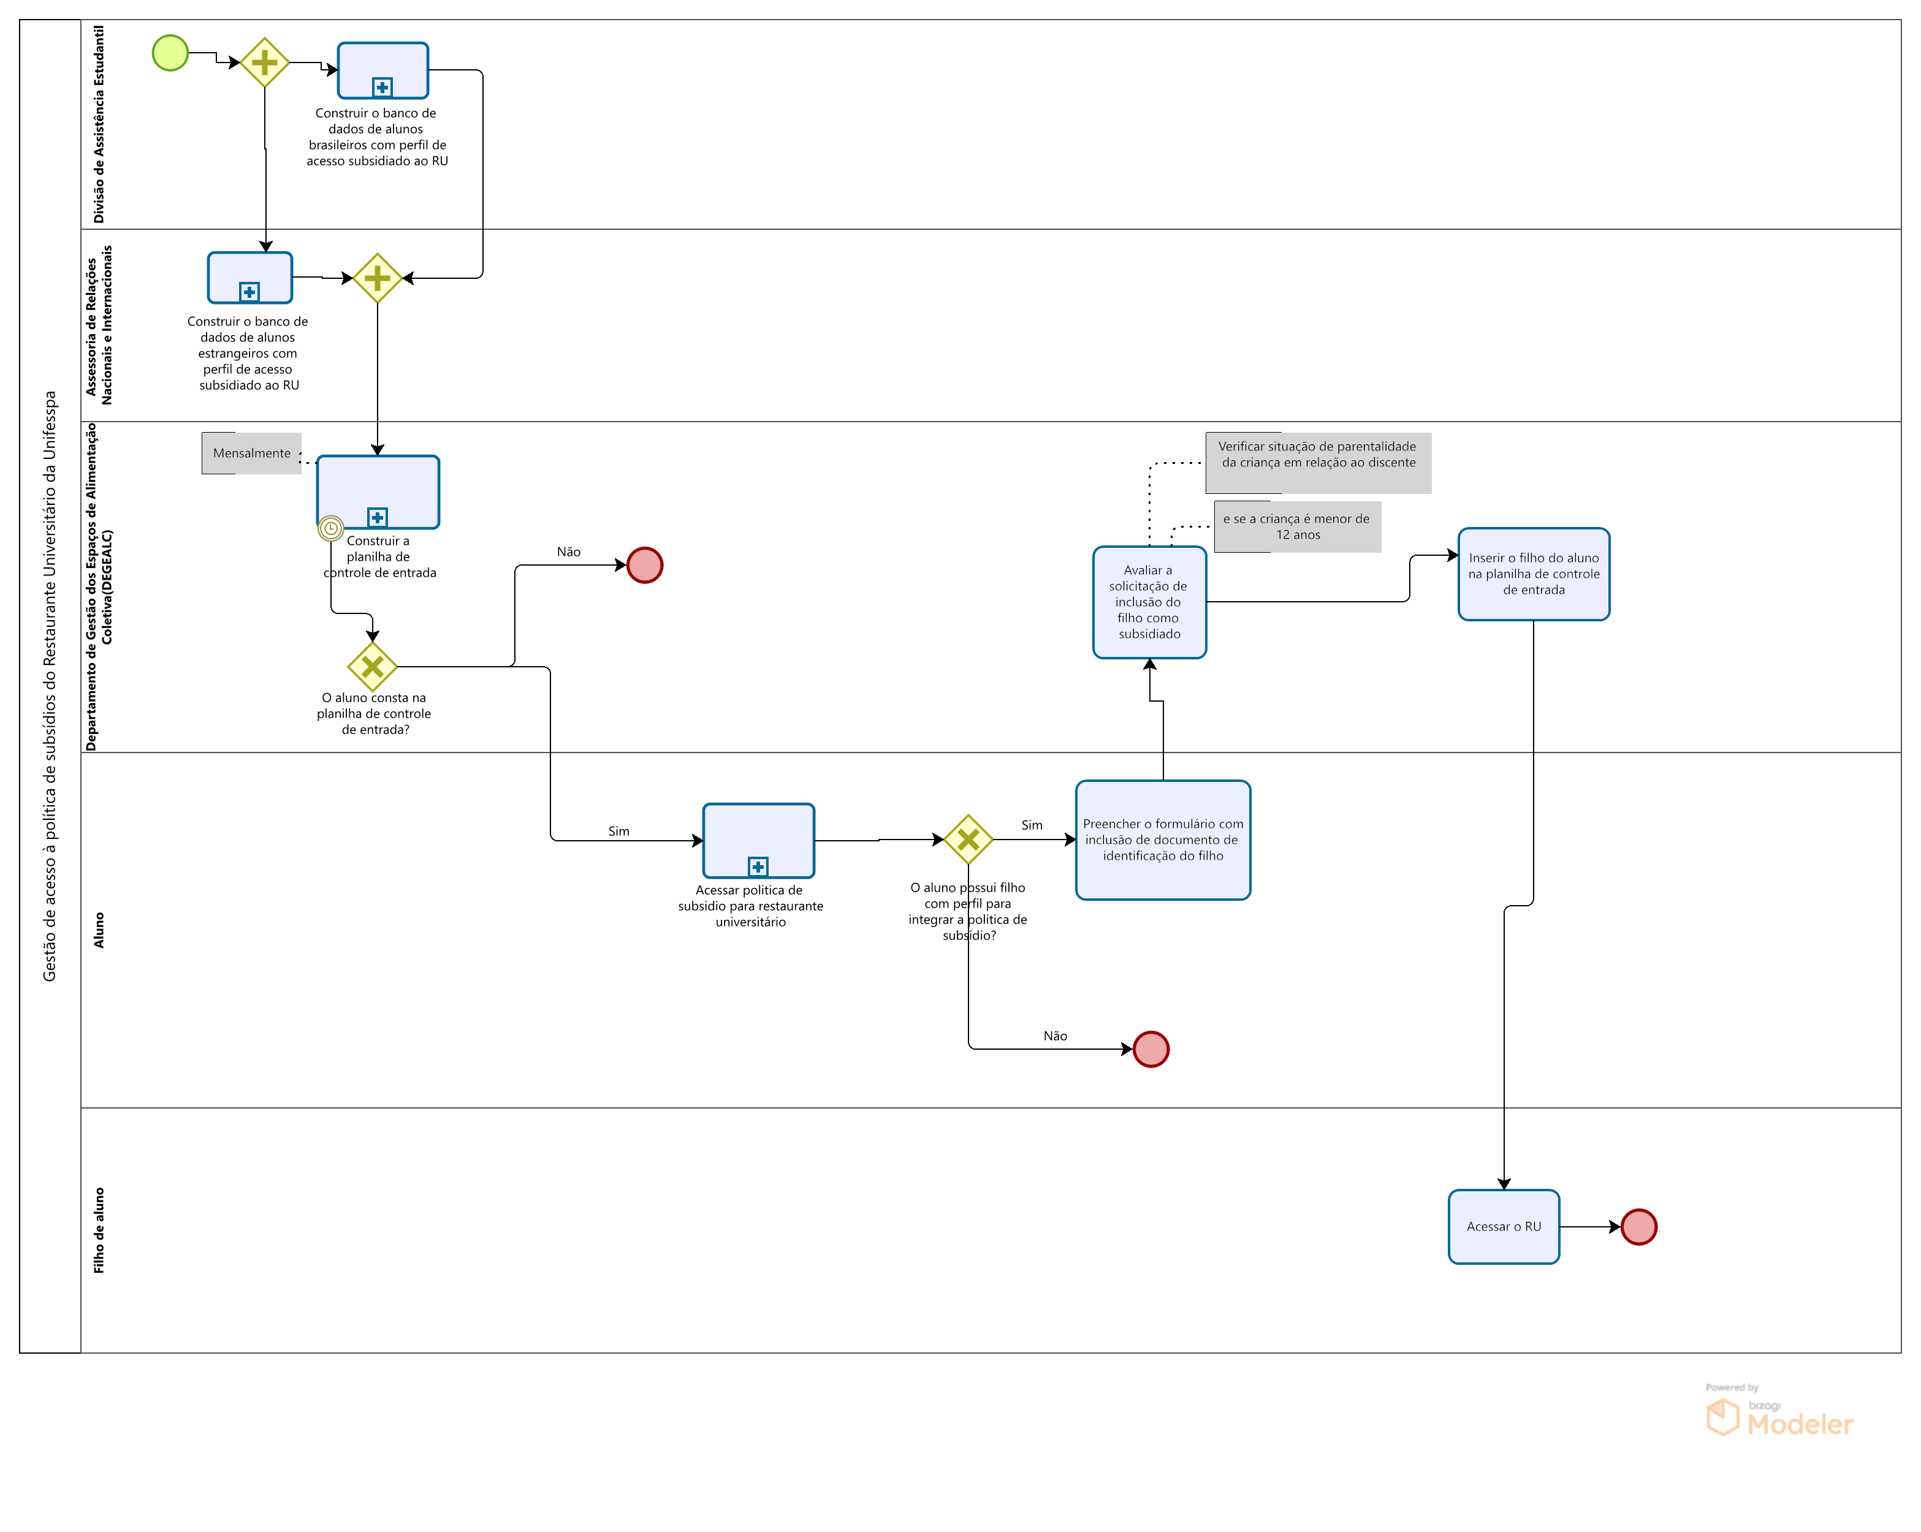1921x1532 pixels.
Task: Click the 'O aluno consta na planilha de controle' label
Action: click(x=375, y=713)
